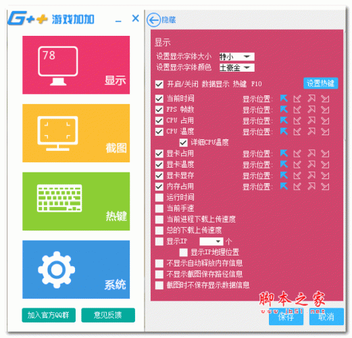352x338 pixels.
Task: Set FPS 帧数 position to bottom-right arrow
Action: coord(325,110)
